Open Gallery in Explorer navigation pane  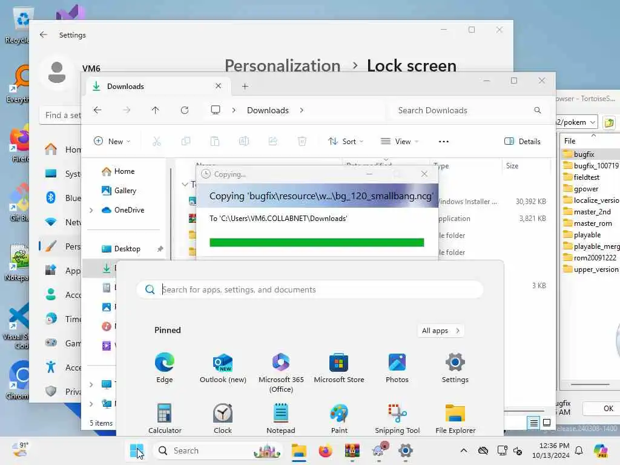point(125,191)
